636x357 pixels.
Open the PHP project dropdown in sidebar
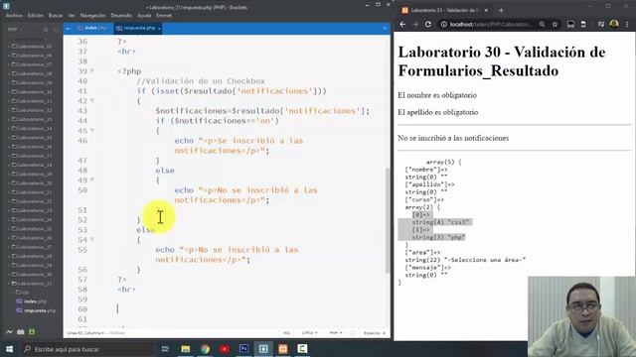click(15, 30)
